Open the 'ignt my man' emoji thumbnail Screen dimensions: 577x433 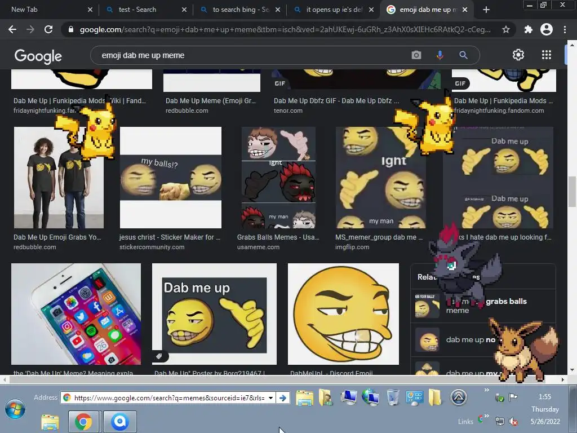[381, 178]
